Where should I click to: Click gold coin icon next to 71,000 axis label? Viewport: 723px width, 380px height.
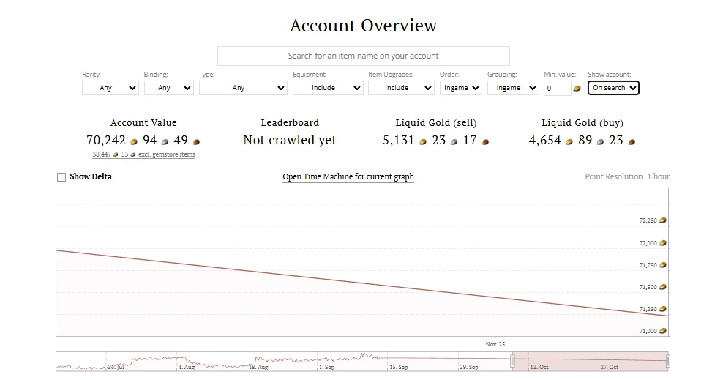[662, 331]
